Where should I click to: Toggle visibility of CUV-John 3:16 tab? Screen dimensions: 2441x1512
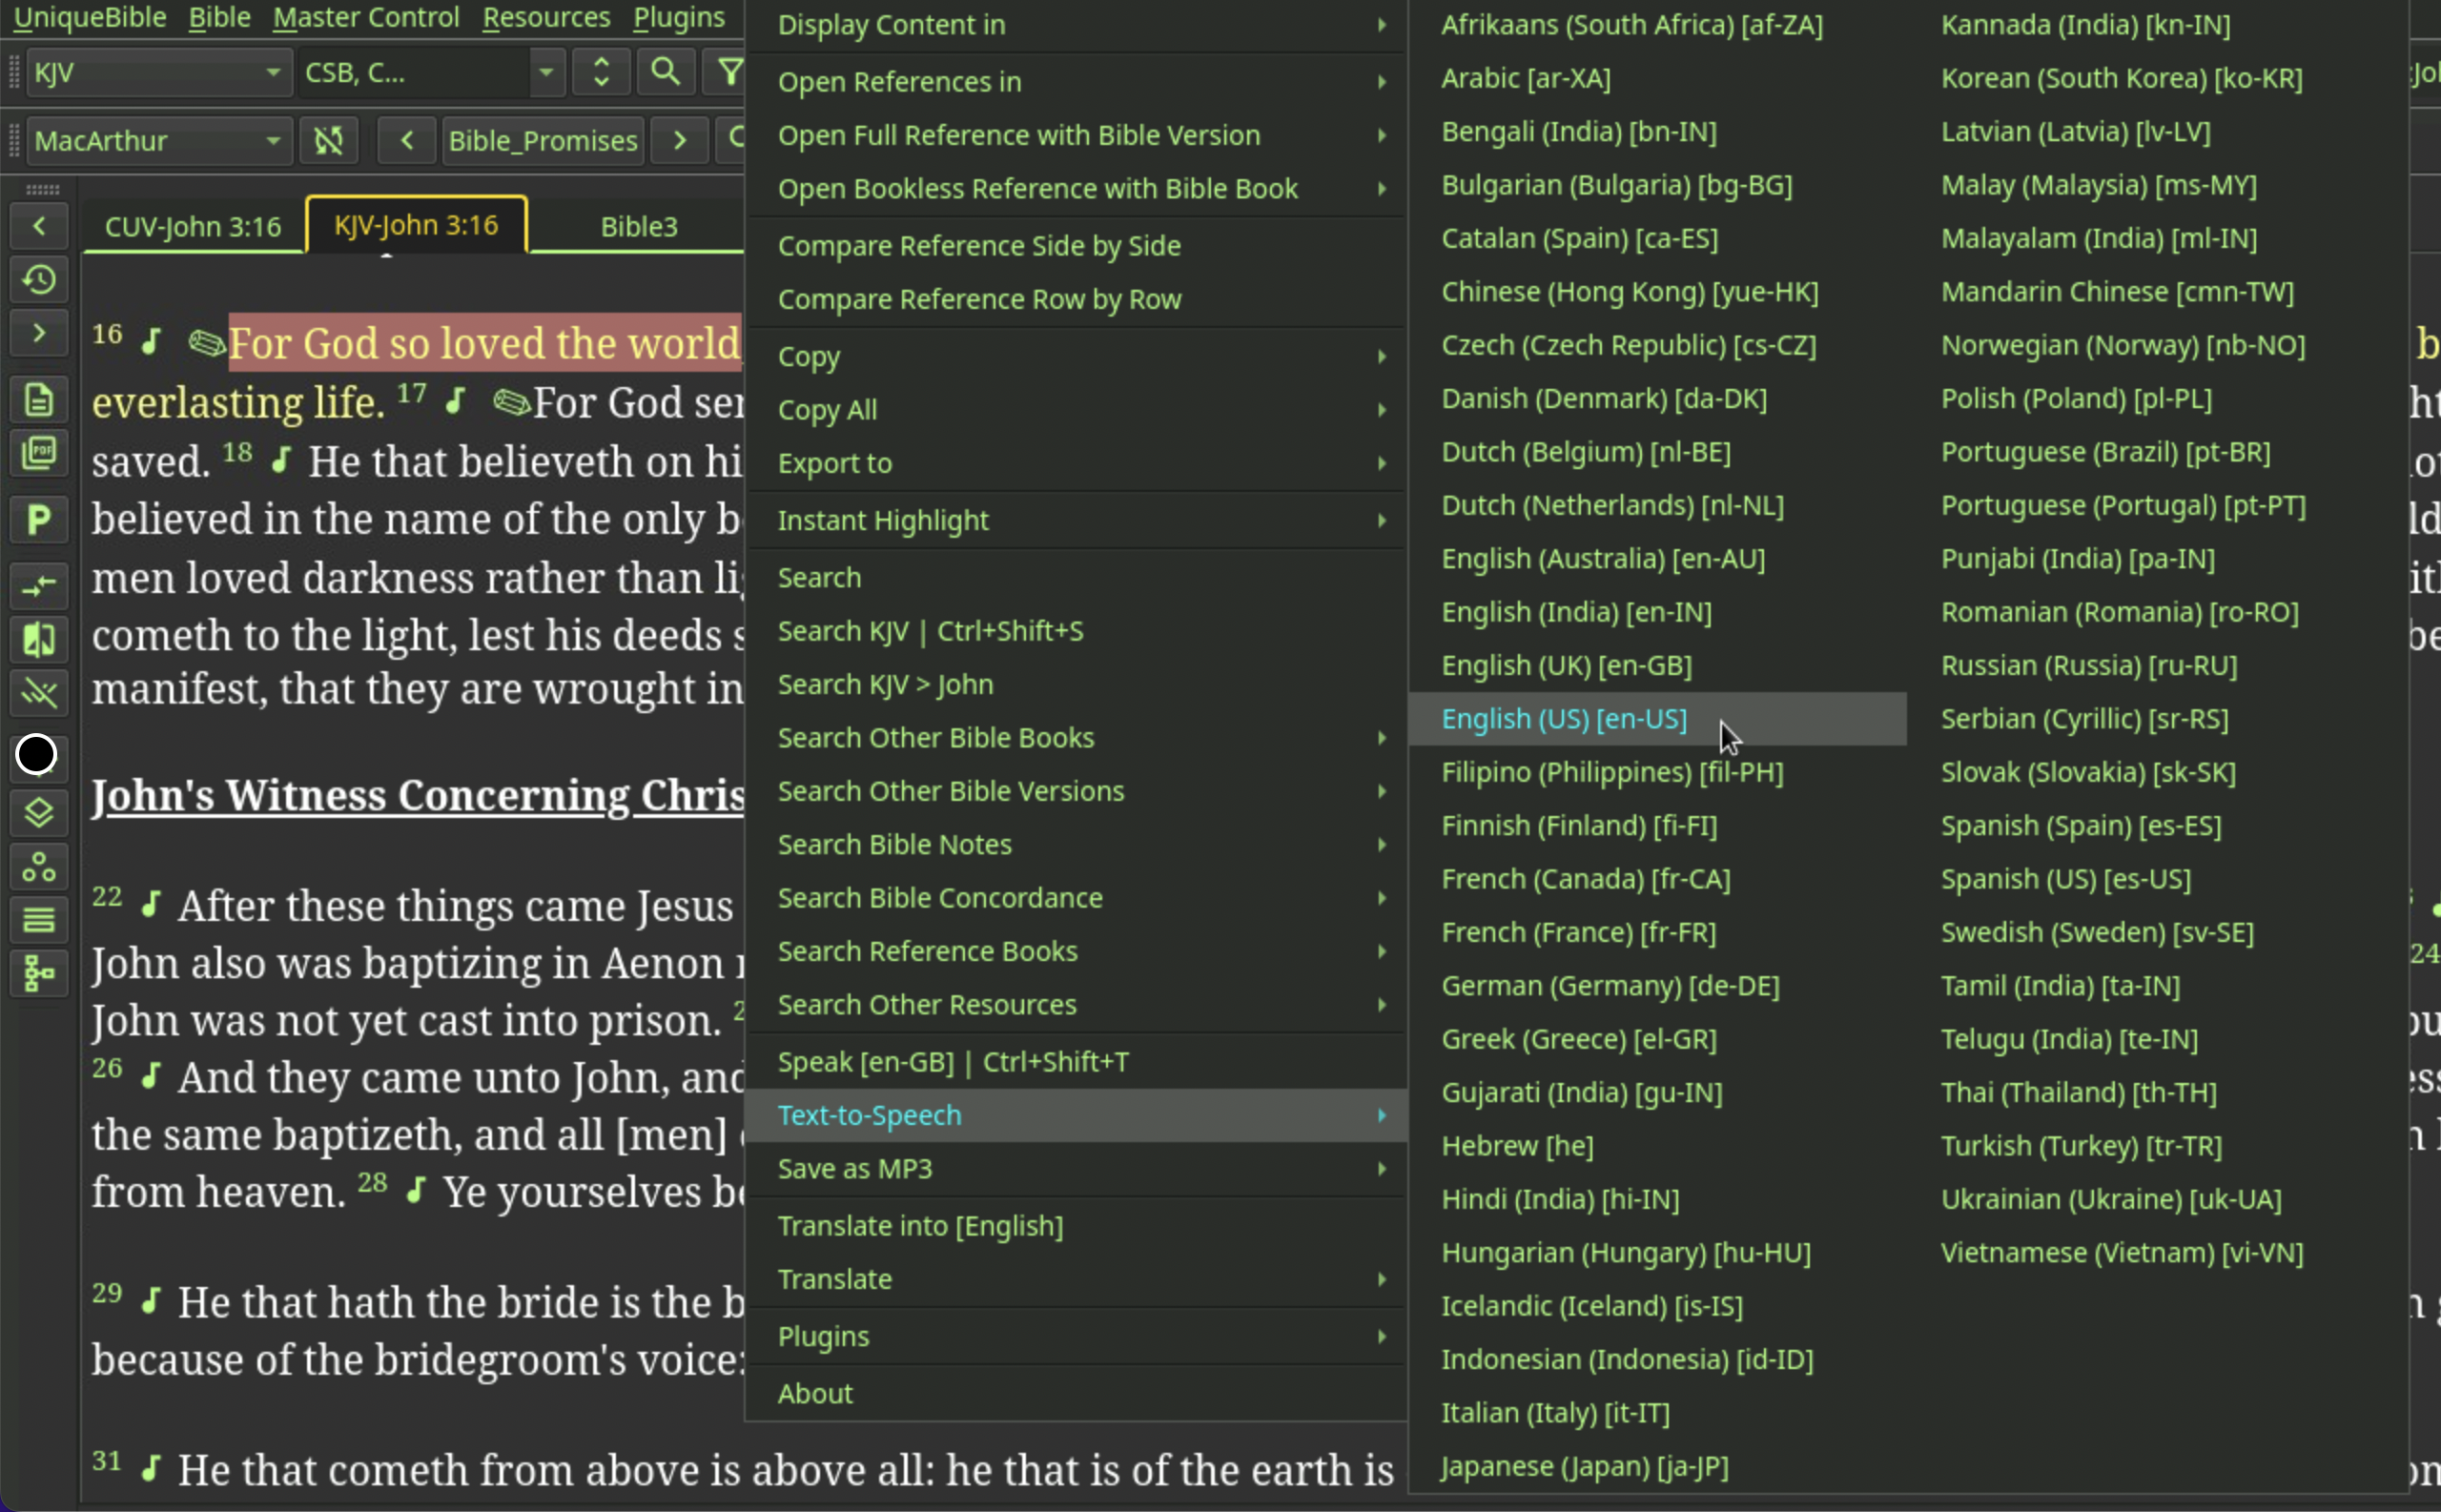point(192,223)
